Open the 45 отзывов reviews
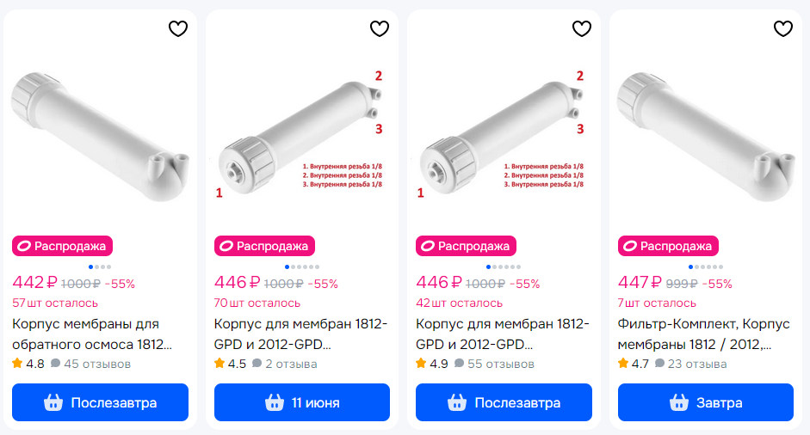The image size is (810, 435). [x=90, y=364]
